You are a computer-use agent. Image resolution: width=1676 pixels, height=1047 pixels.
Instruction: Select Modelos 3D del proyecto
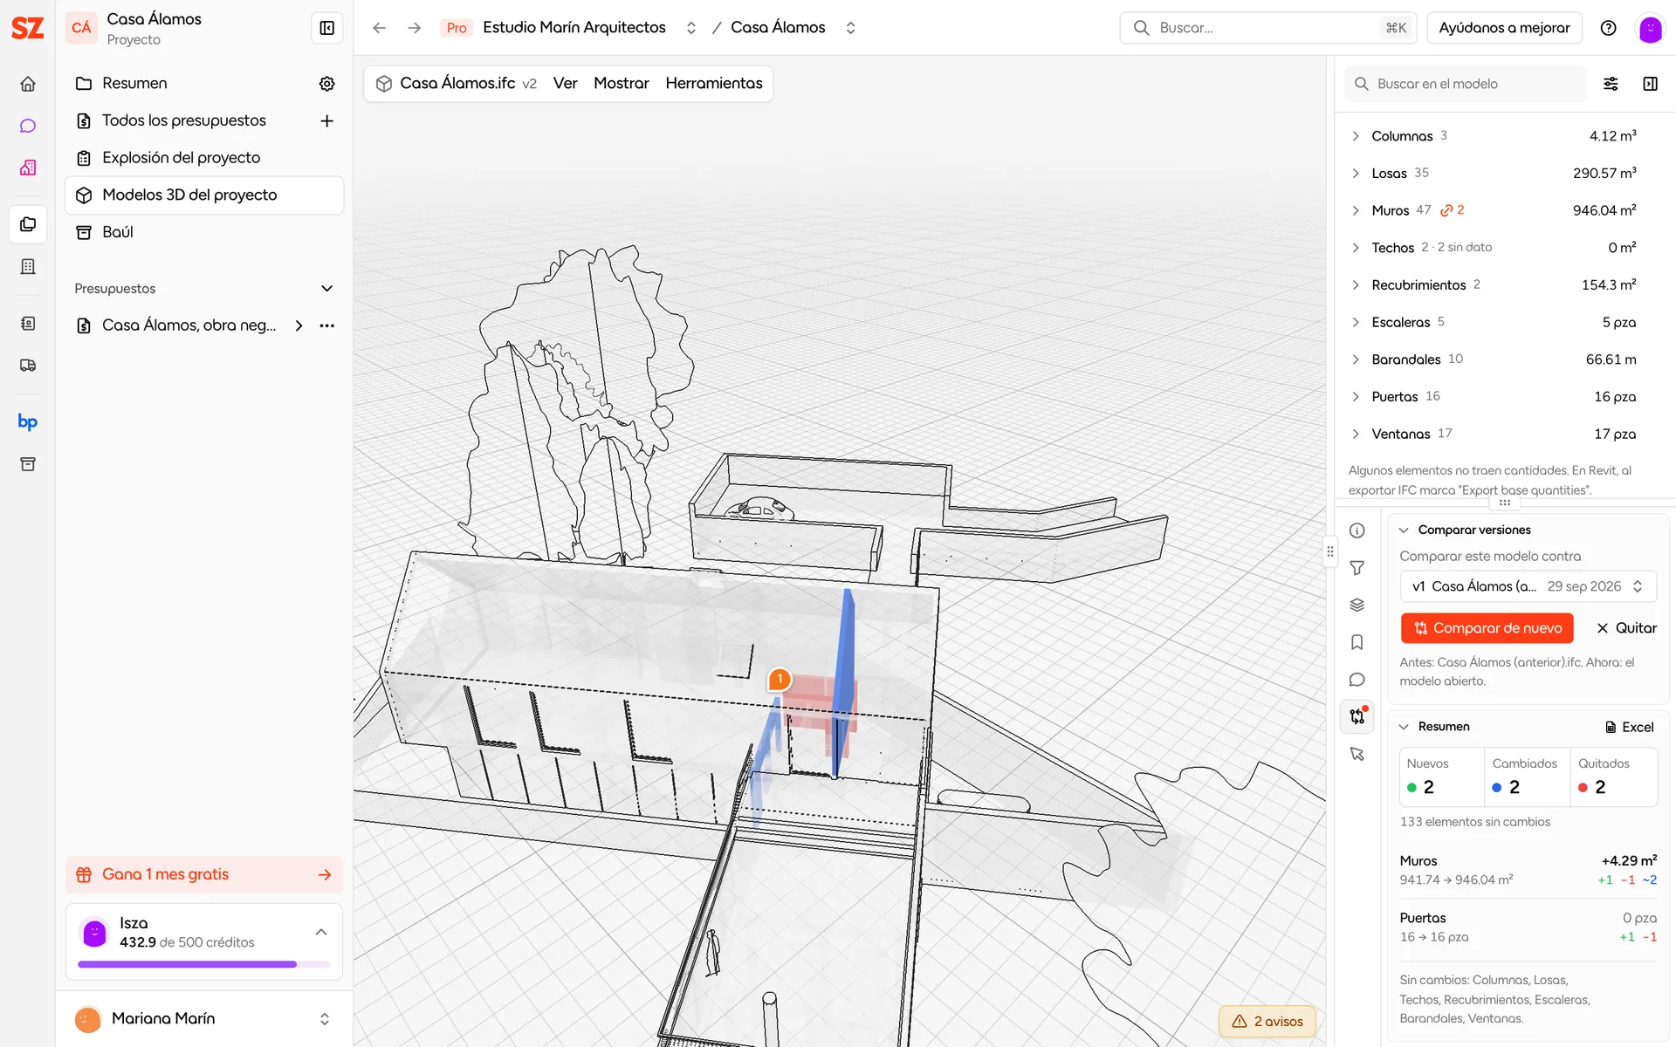tap(204, 195)
